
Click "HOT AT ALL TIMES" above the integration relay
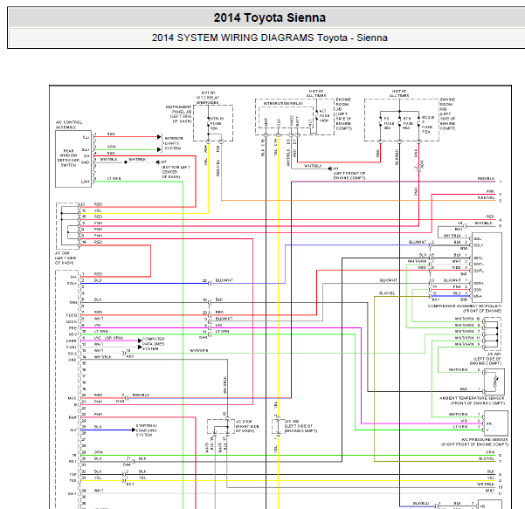coord(315,93)
